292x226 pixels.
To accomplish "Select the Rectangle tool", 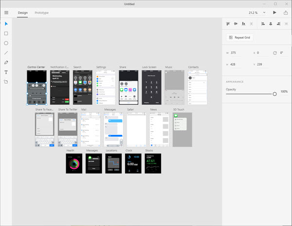I will point(6,34).
